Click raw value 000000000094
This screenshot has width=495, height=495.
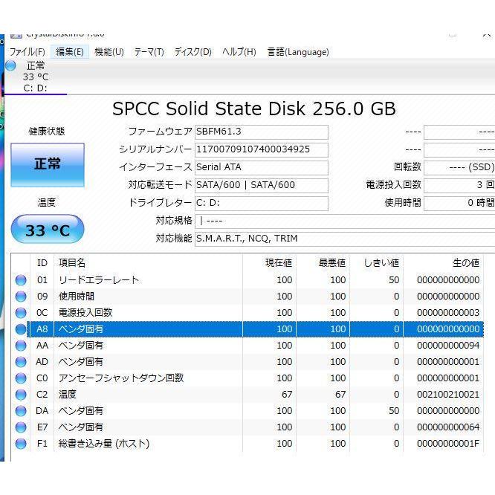click(x=448, y=346)
